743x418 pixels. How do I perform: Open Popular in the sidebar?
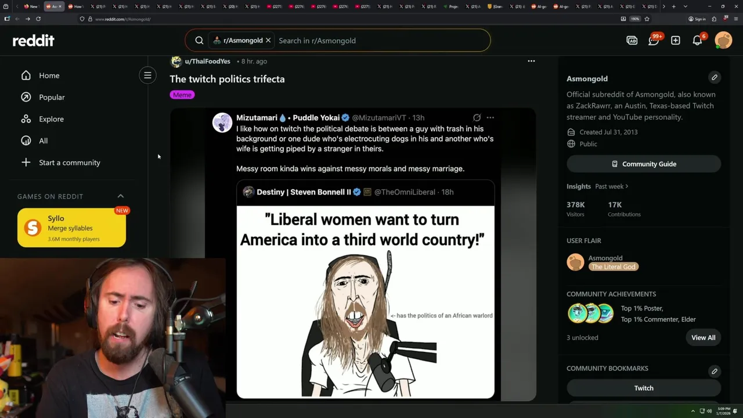(52, 97)
